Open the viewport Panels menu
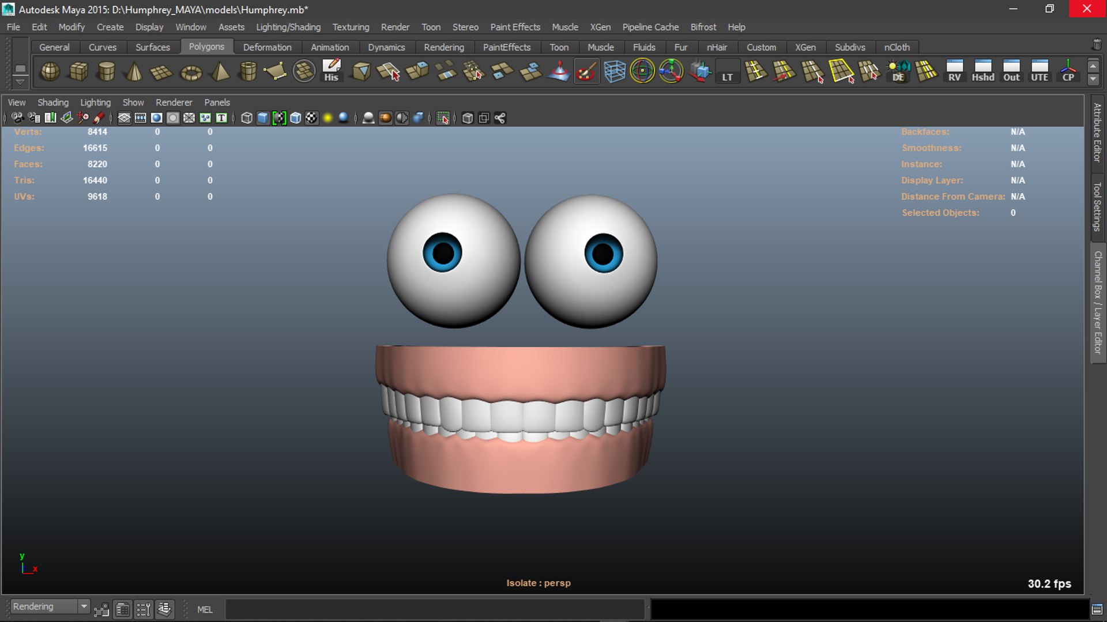Viewport: 1107px width, 622px height. 217,102
